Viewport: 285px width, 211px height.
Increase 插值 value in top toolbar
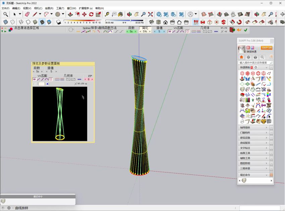pyautogui.click(x=164, y=31)
